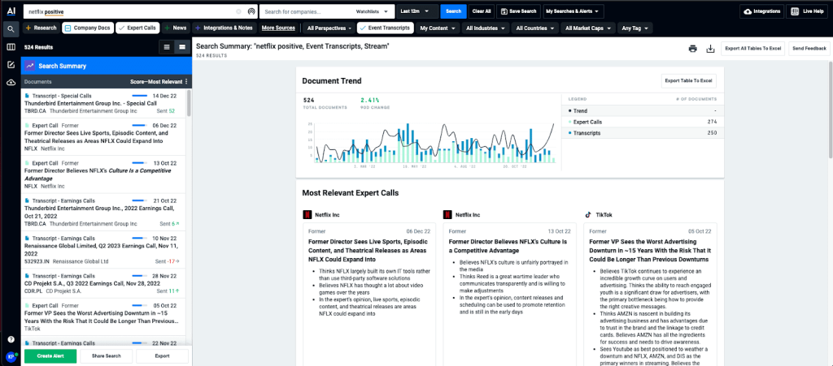Click the AlphaSense logo icon
Screen dimensions: 833x366
11,11
